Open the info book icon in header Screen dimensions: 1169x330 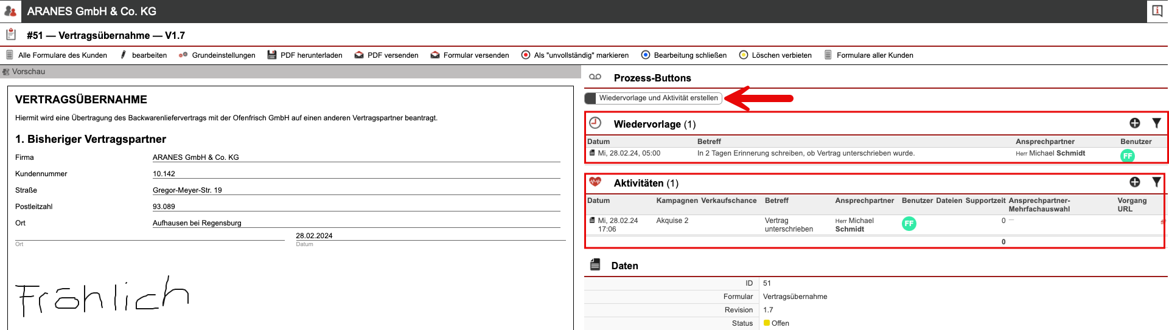point(1157,11)
